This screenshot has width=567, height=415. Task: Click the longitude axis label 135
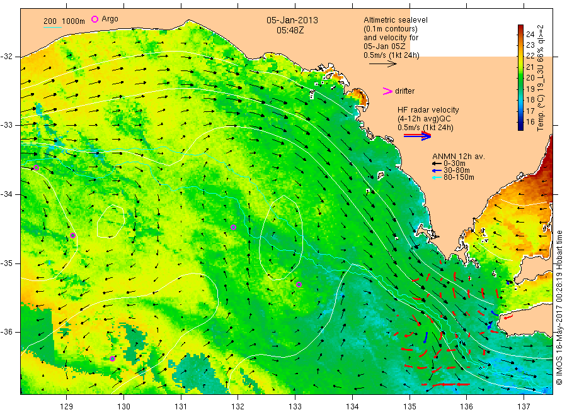409,407
